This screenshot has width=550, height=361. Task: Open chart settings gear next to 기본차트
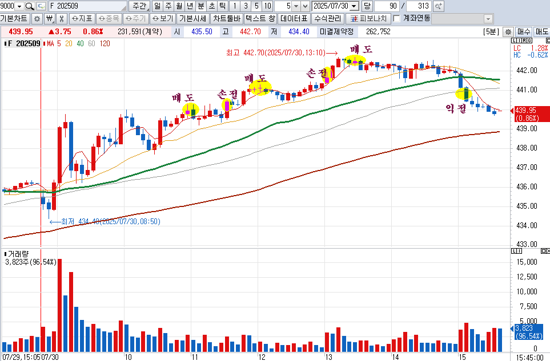tap(37, 19)
